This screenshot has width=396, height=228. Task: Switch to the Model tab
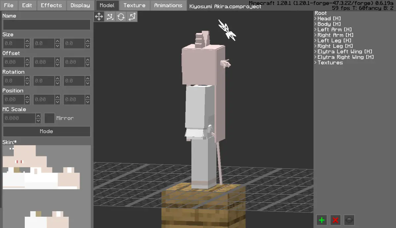tap(107, 5)
